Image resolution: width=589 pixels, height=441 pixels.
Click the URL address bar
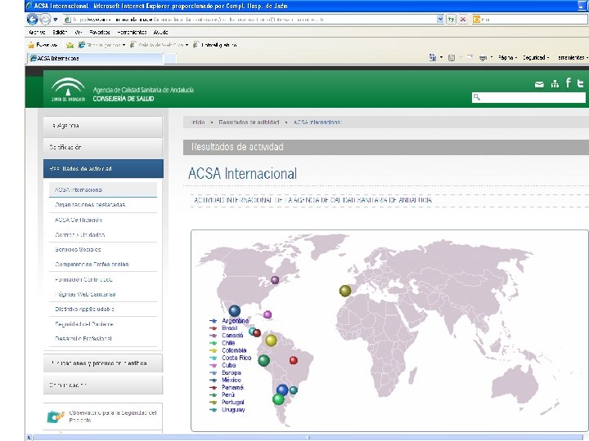tap(250, 19)
